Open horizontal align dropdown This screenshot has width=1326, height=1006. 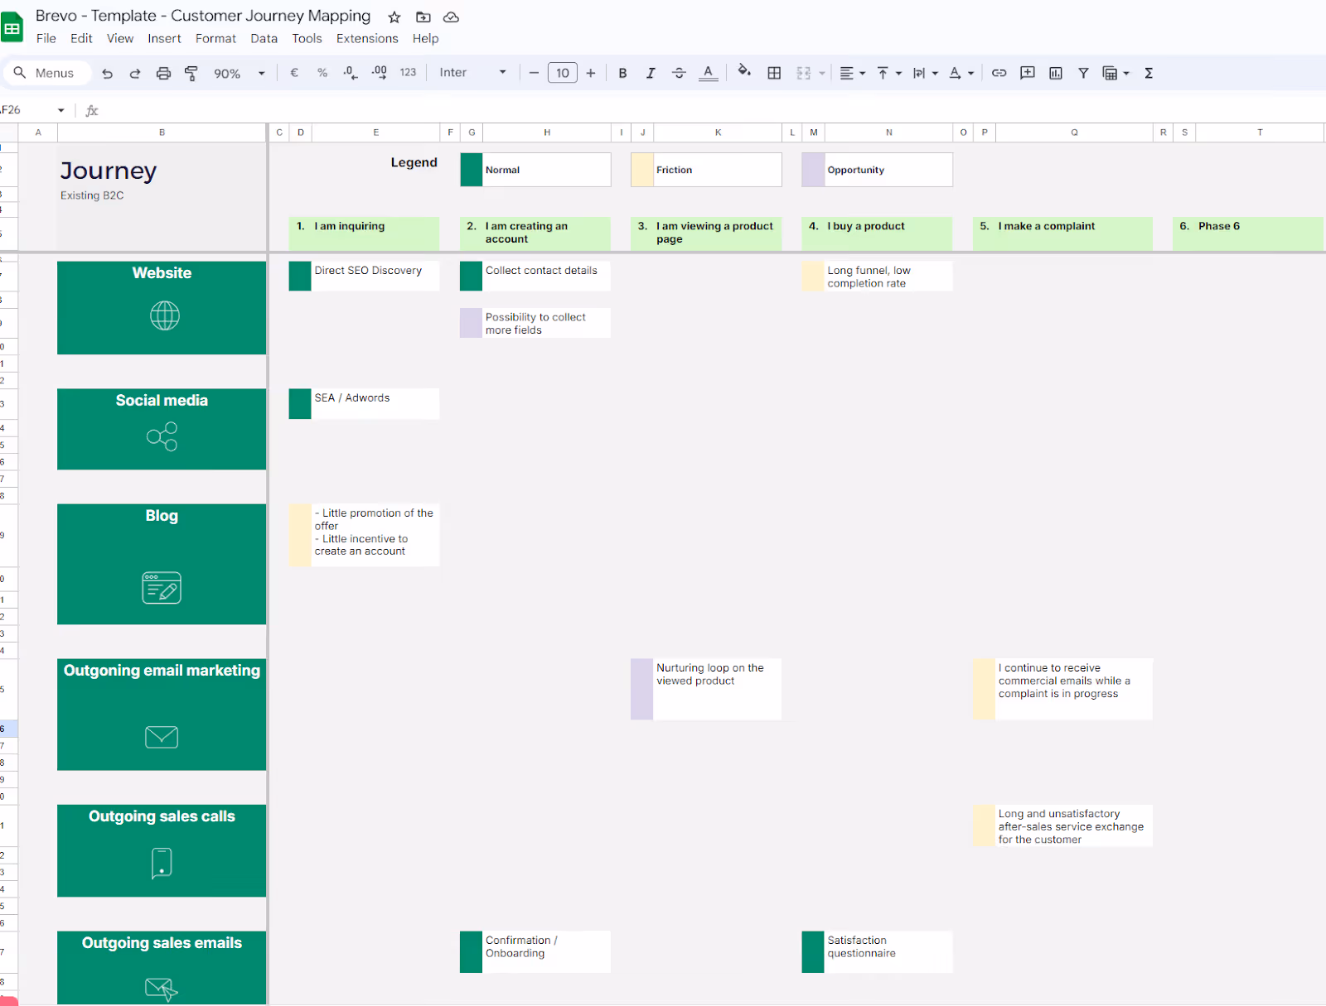click(x=852, y=73)
